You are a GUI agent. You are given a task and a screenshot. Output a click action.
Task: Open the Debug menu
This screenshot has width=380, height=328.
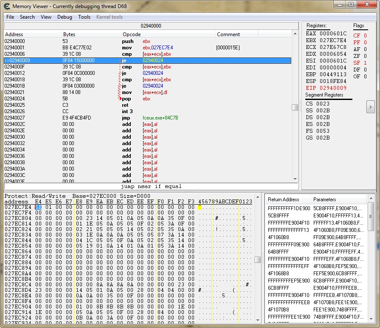pos(65,17)
